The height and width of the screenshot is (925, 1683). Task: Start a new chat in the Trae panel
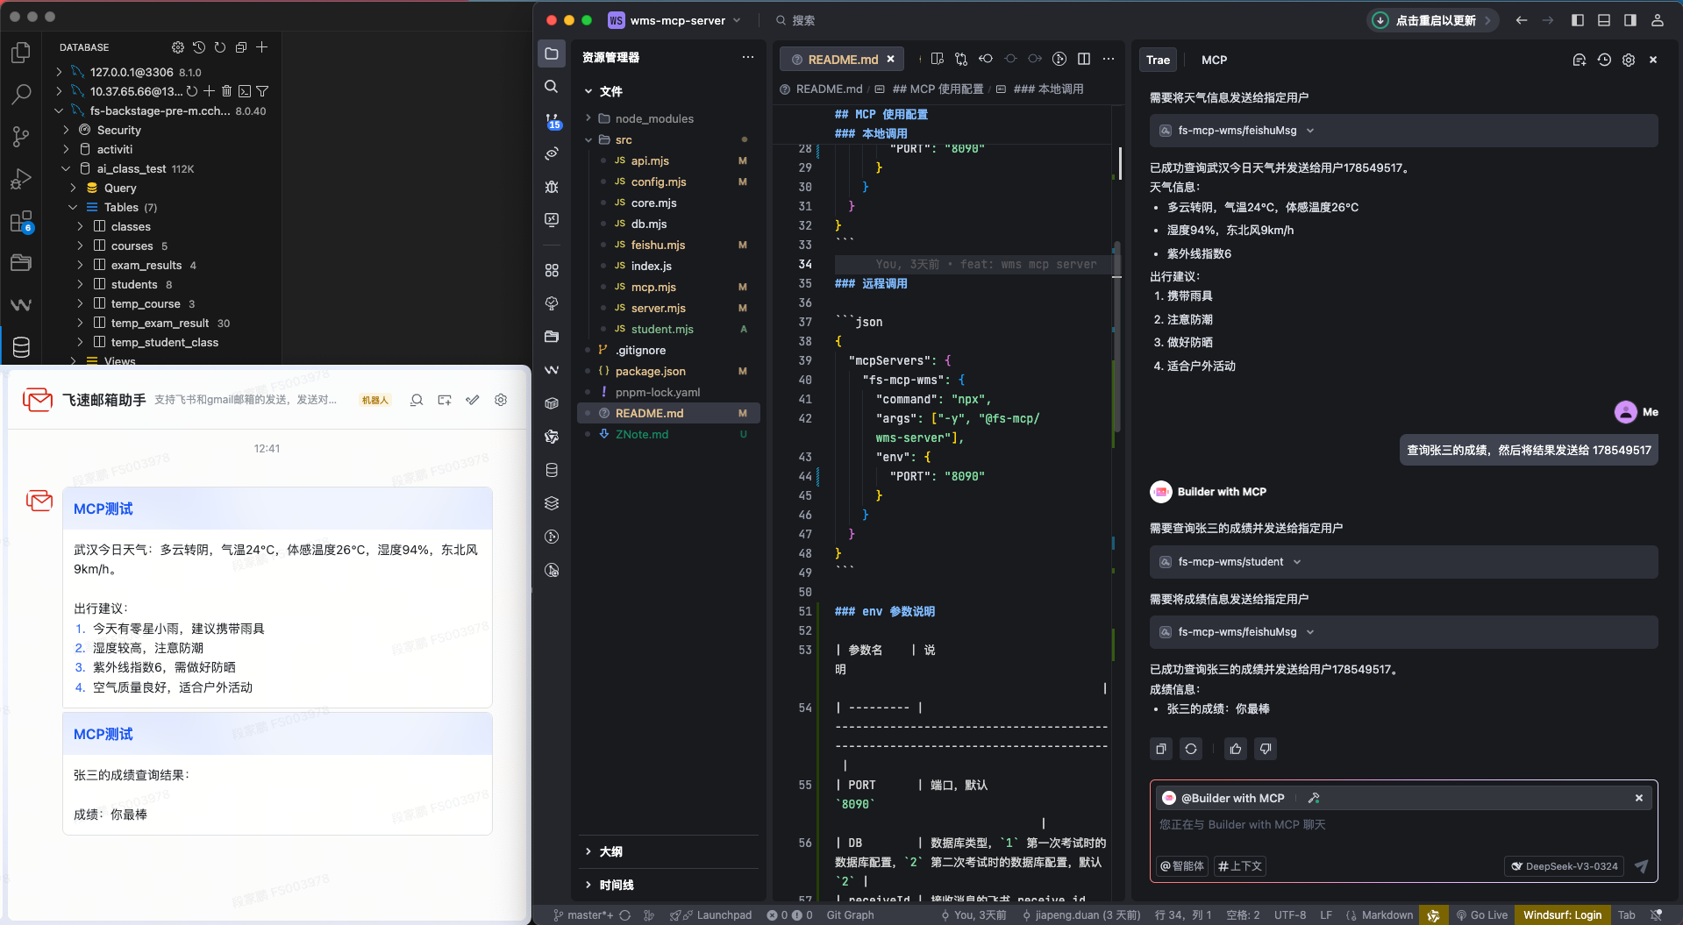[1580, 60]
